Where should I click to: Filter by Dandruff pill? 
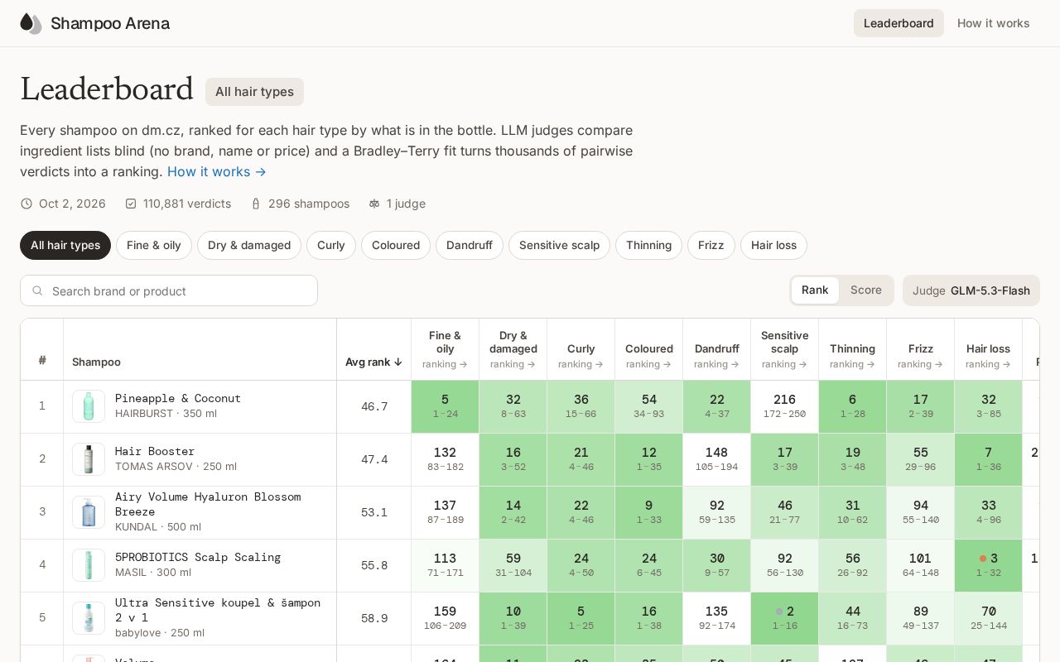(x=470, y=245)
